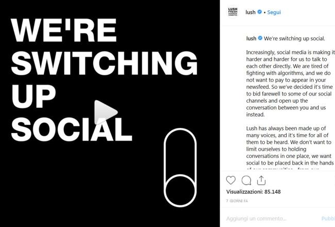335x227 pixels.
Task: Open comments via the speech bubble icon
Action: (x=246, y=180)
